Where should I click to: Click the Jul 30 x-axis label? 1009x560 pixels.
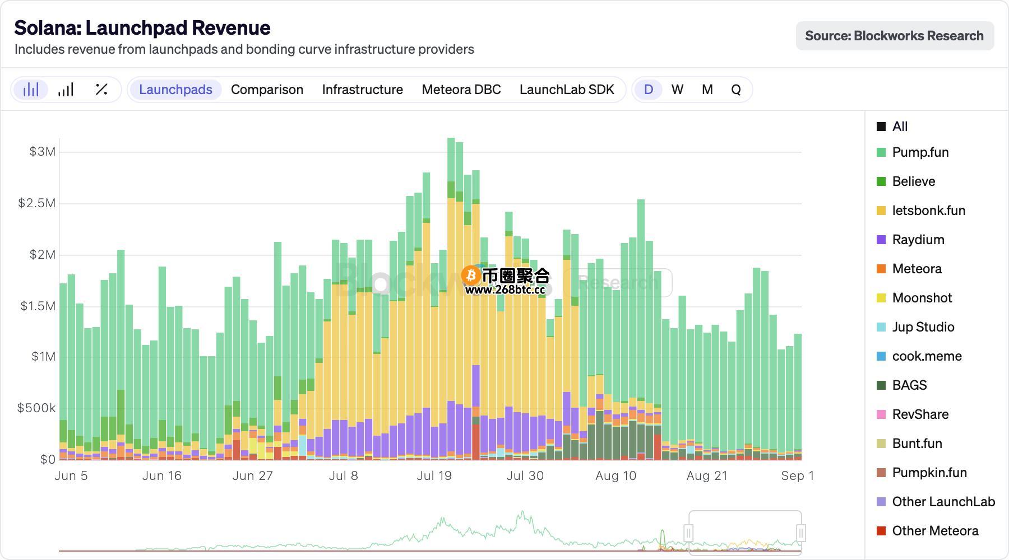click(525, 476)
